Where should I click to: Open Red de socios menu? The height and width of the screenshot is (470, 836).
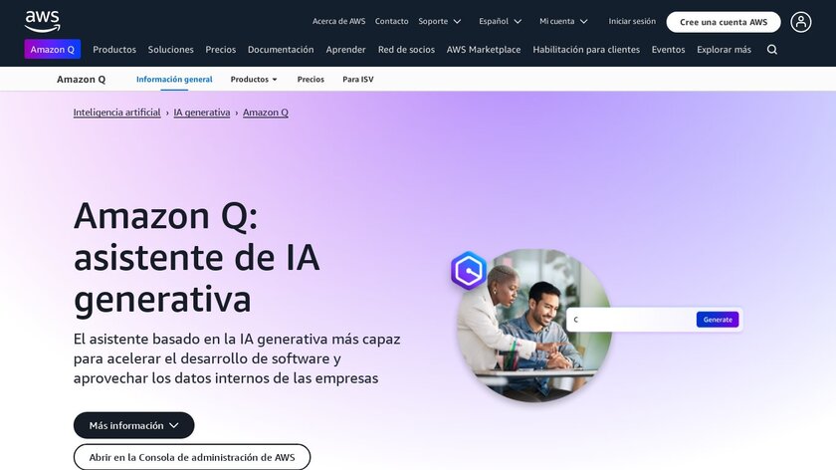pyautogui.click(x=406, y=50)
